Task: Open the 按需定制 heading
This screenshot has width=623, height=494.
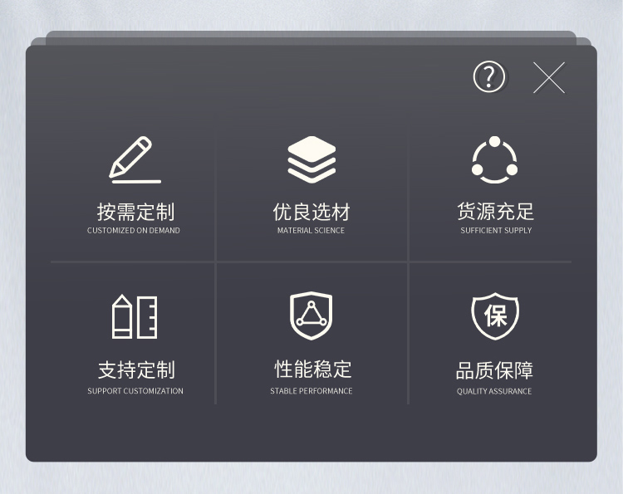Action: 136,212
